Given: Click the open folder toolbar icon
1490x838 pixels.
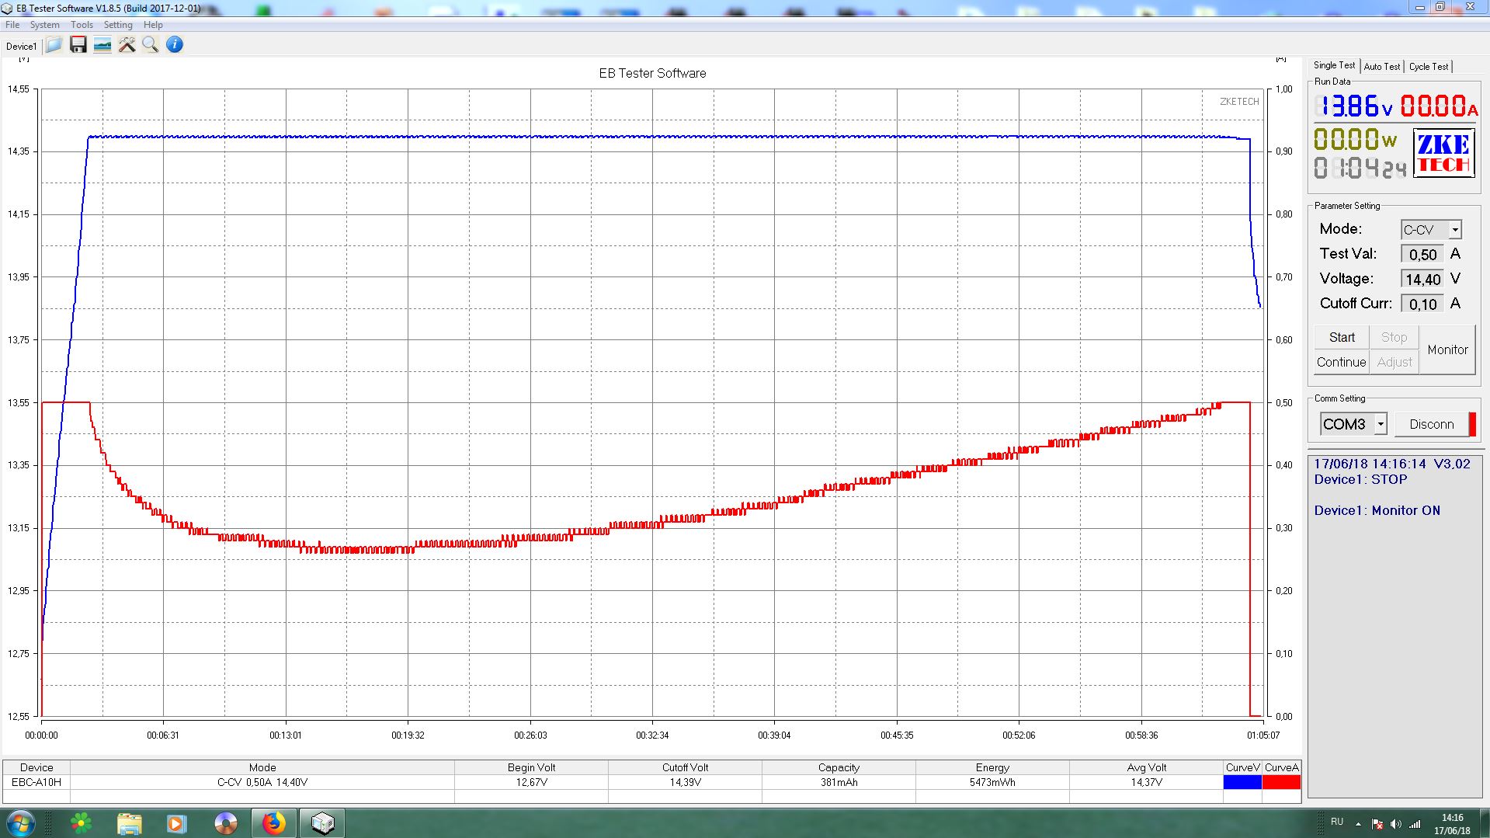Looking at the screenshot, I should pyautogui.click(x=54, y=45).
